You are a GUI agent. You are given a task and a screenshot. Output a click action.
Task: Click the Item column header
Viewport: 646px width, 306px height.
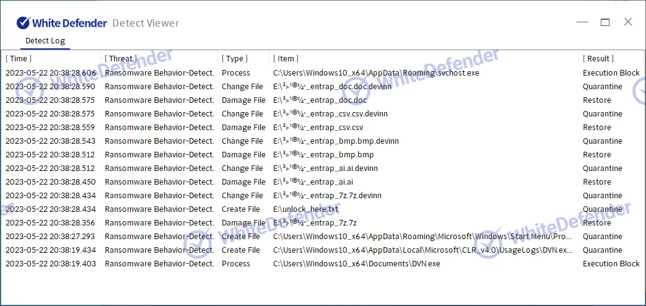(286, 59)
